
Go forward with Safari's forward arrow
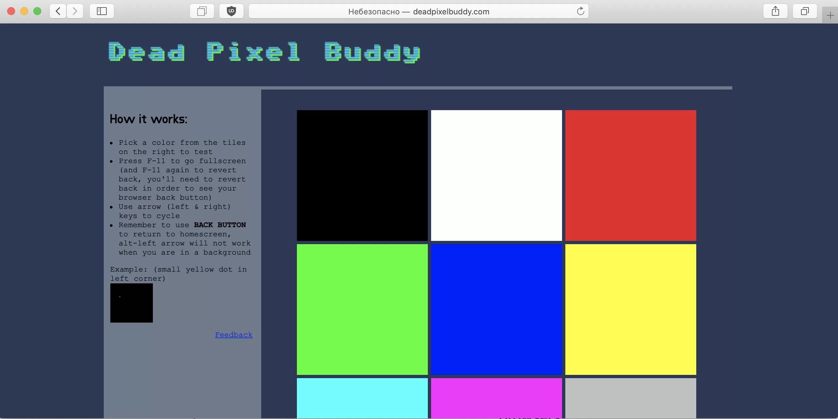(75, 11)
